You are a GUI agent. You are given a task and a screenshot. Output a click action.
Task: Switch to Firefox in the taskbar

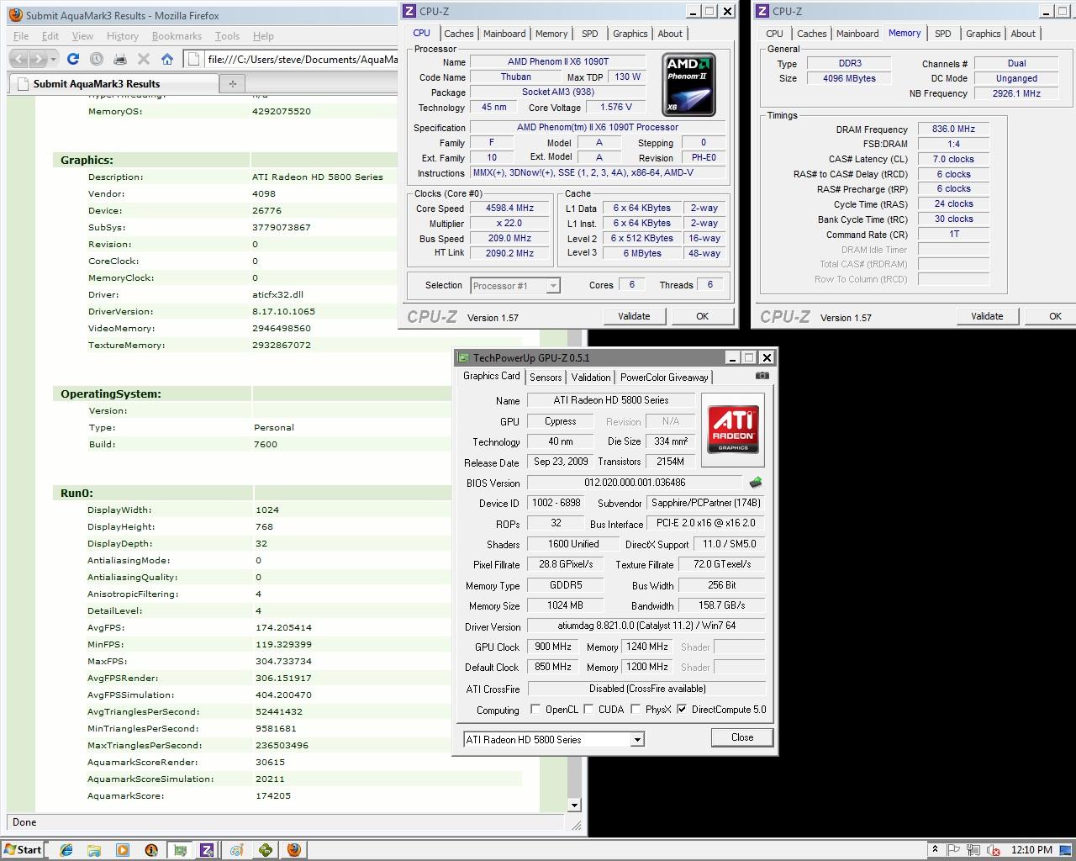pos(293,850)
